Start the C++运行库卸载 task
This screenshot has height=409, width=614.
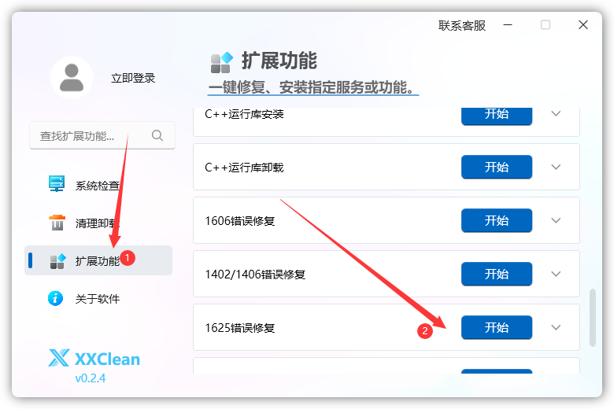[x=496, y=167]
